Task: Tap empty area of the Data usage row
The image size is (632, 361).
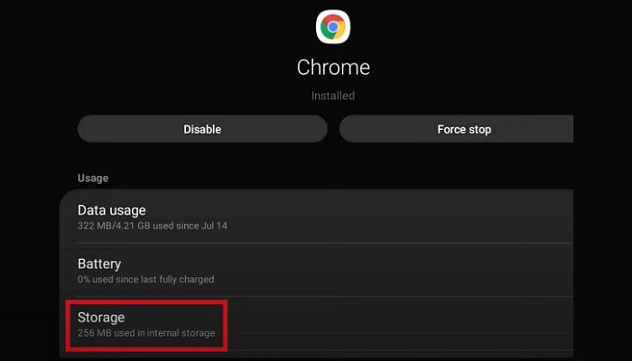Action: 403,217
